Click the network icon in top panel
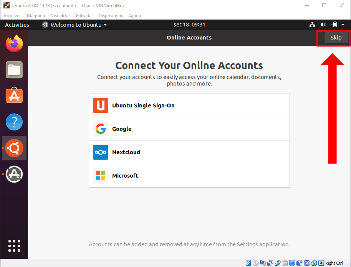 (312, 25)
